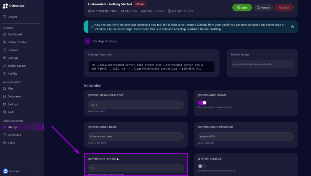This screenshot has height=176, width=311.
Task: Open Users in Configuration section
Action: [x=11, y=143]
